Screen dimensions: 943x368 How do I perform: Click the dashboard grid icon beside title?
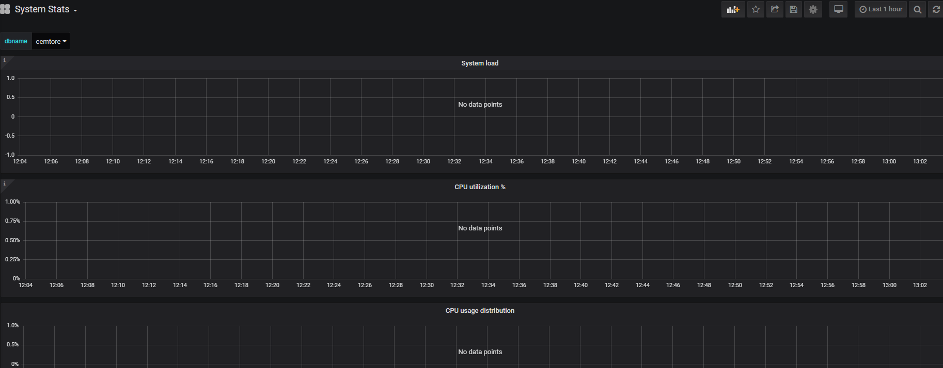tap(5, 9)
